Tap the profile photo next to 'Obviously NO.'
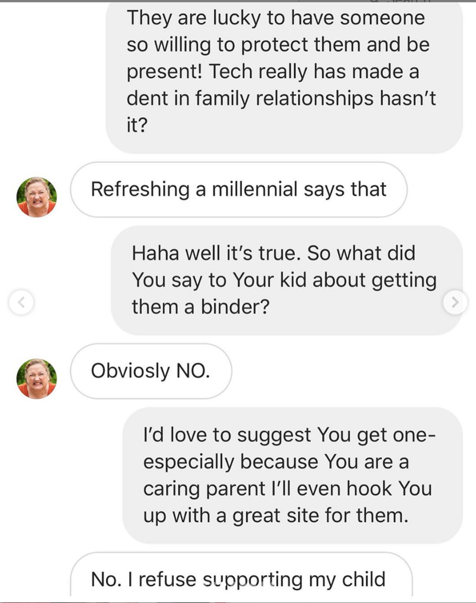476x603 pixels. click(36, 379)
